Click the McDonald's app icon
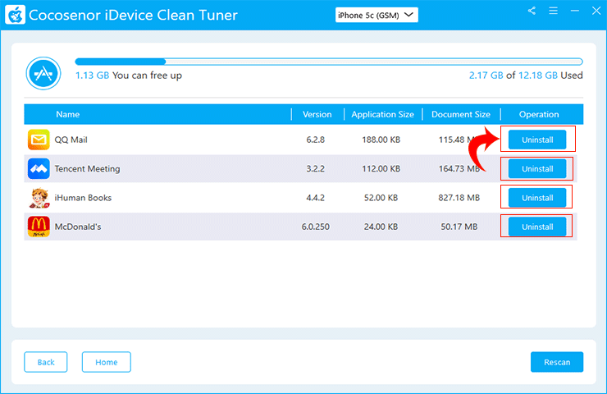This screenshot has width=607, height=394. click(39, 227)
